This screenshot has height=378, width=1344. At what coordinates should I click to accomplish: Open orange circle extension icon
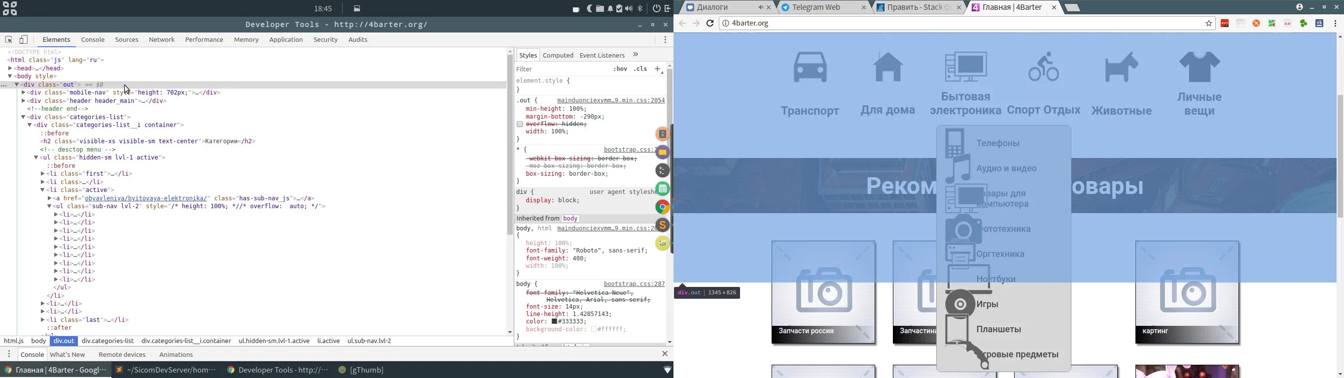tap(1256, 24)
